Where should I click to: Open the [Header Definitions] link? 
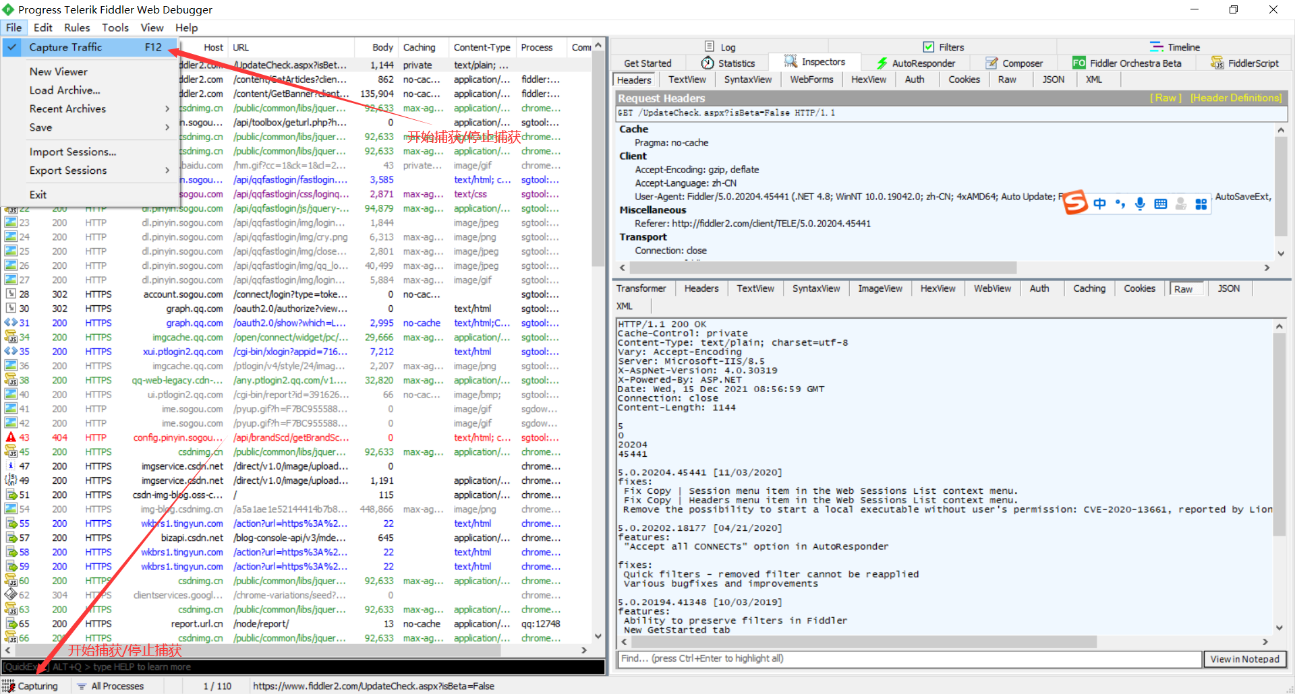pos(1236,98)
